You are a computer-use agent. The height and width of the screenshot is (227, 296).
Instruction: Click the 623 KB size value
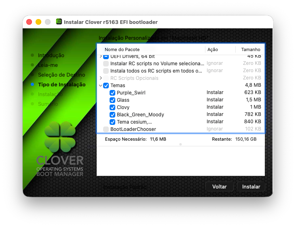(x=253, y=92)
